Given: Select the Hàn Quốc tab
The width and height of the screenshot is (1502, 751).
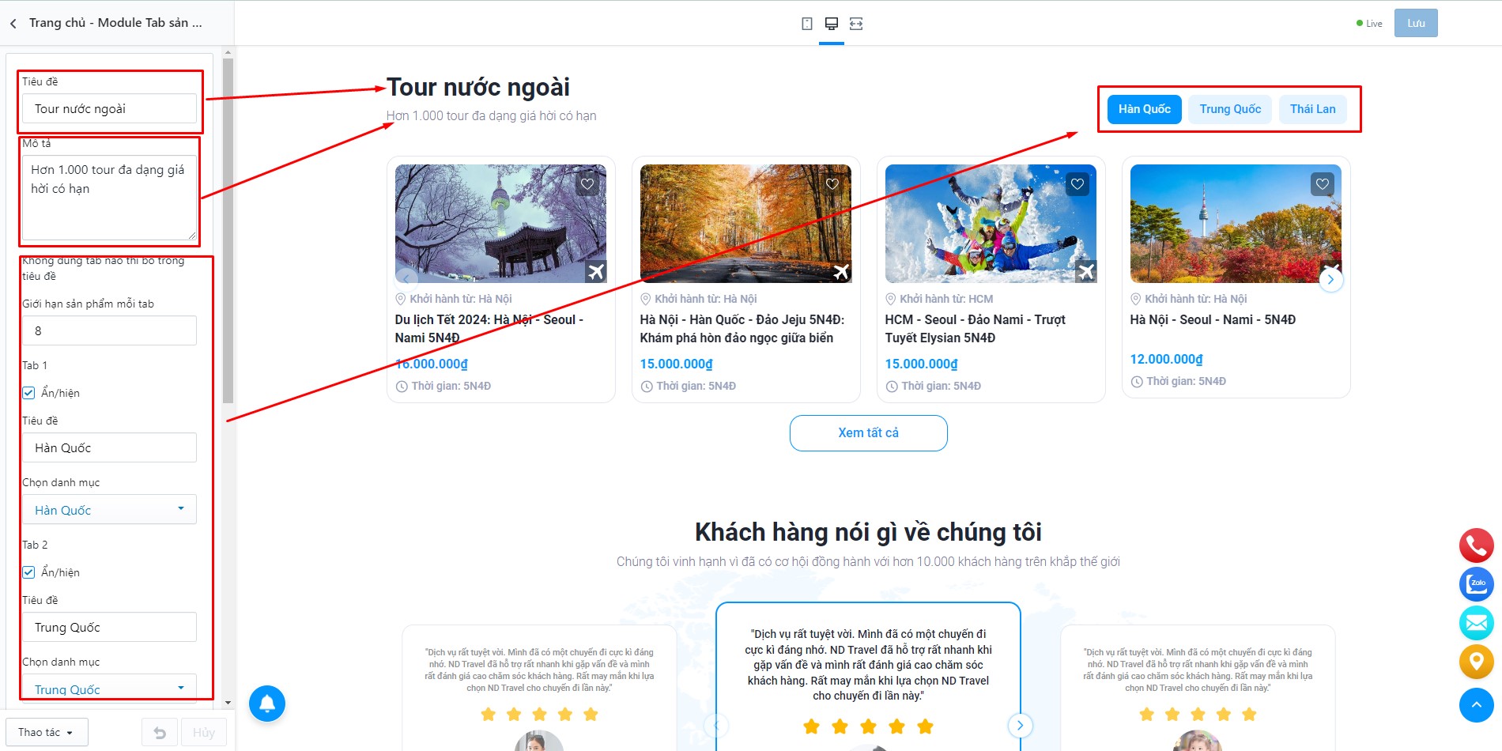Looking at the screenshot, I should click(1145, 109).
